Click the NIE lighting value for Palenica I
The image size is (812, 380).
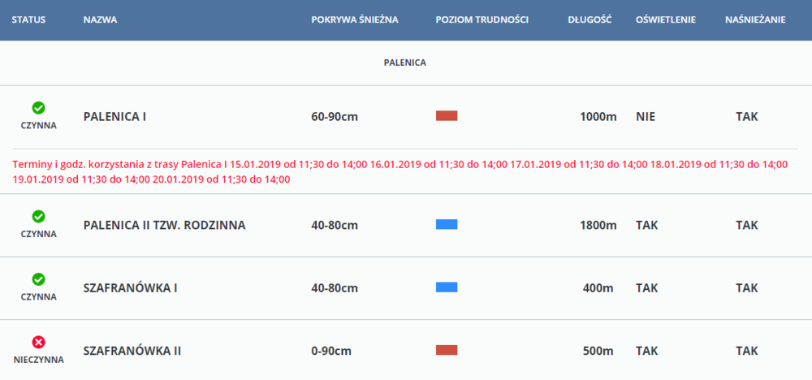(646, 116)
